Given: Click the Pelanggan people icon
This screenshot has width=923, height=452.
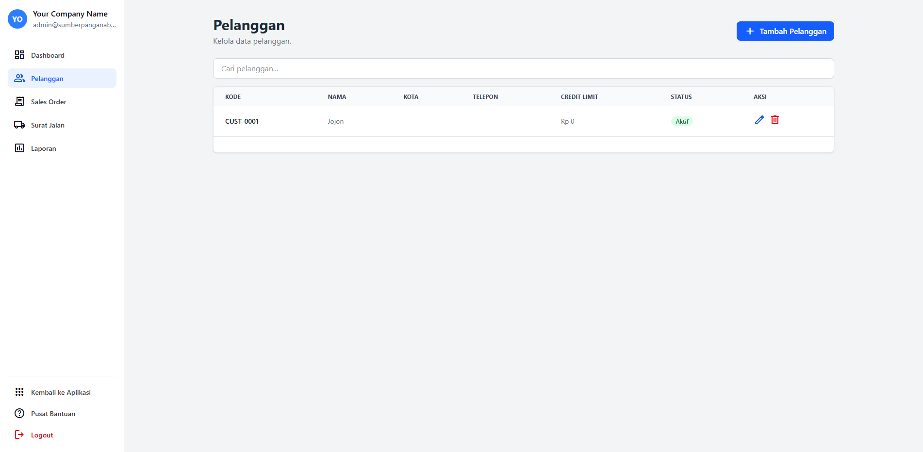Looking at the screenshot, I should pyautogui.click(x=19, y=78).
